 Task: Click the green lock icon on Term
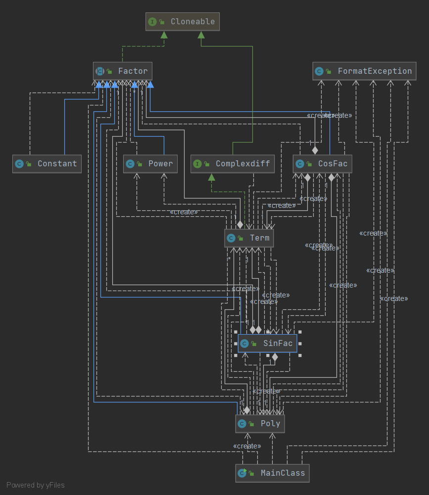tap(240, 238)
